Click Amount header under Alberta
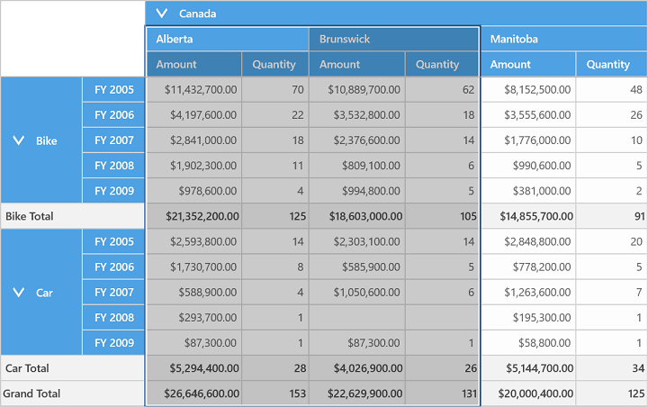 193,65
